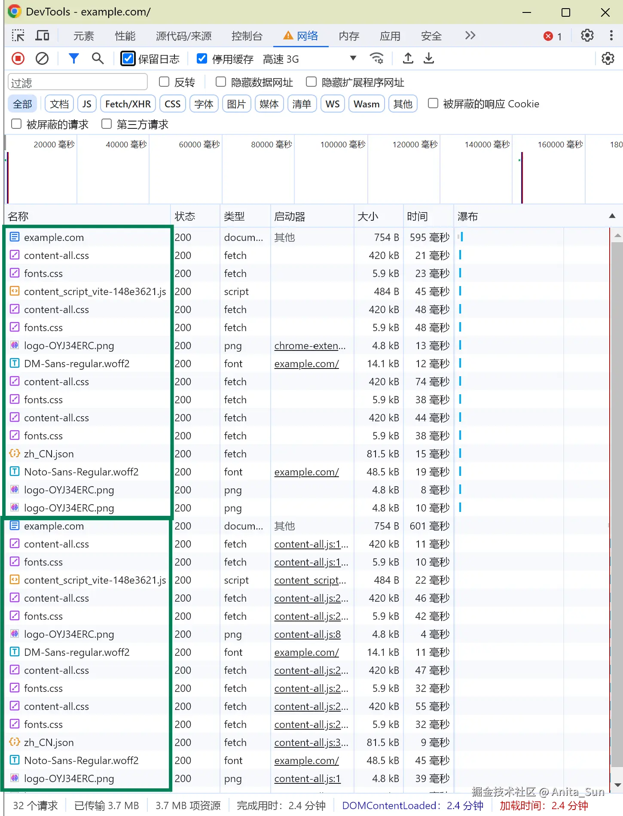
Task: Sort by waterfall column arrow
Action: pyautogui.click(x=612, y=216)
